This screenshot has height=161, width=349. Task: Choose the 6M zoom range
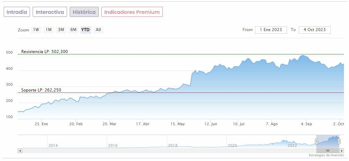[x=73, y=30]
